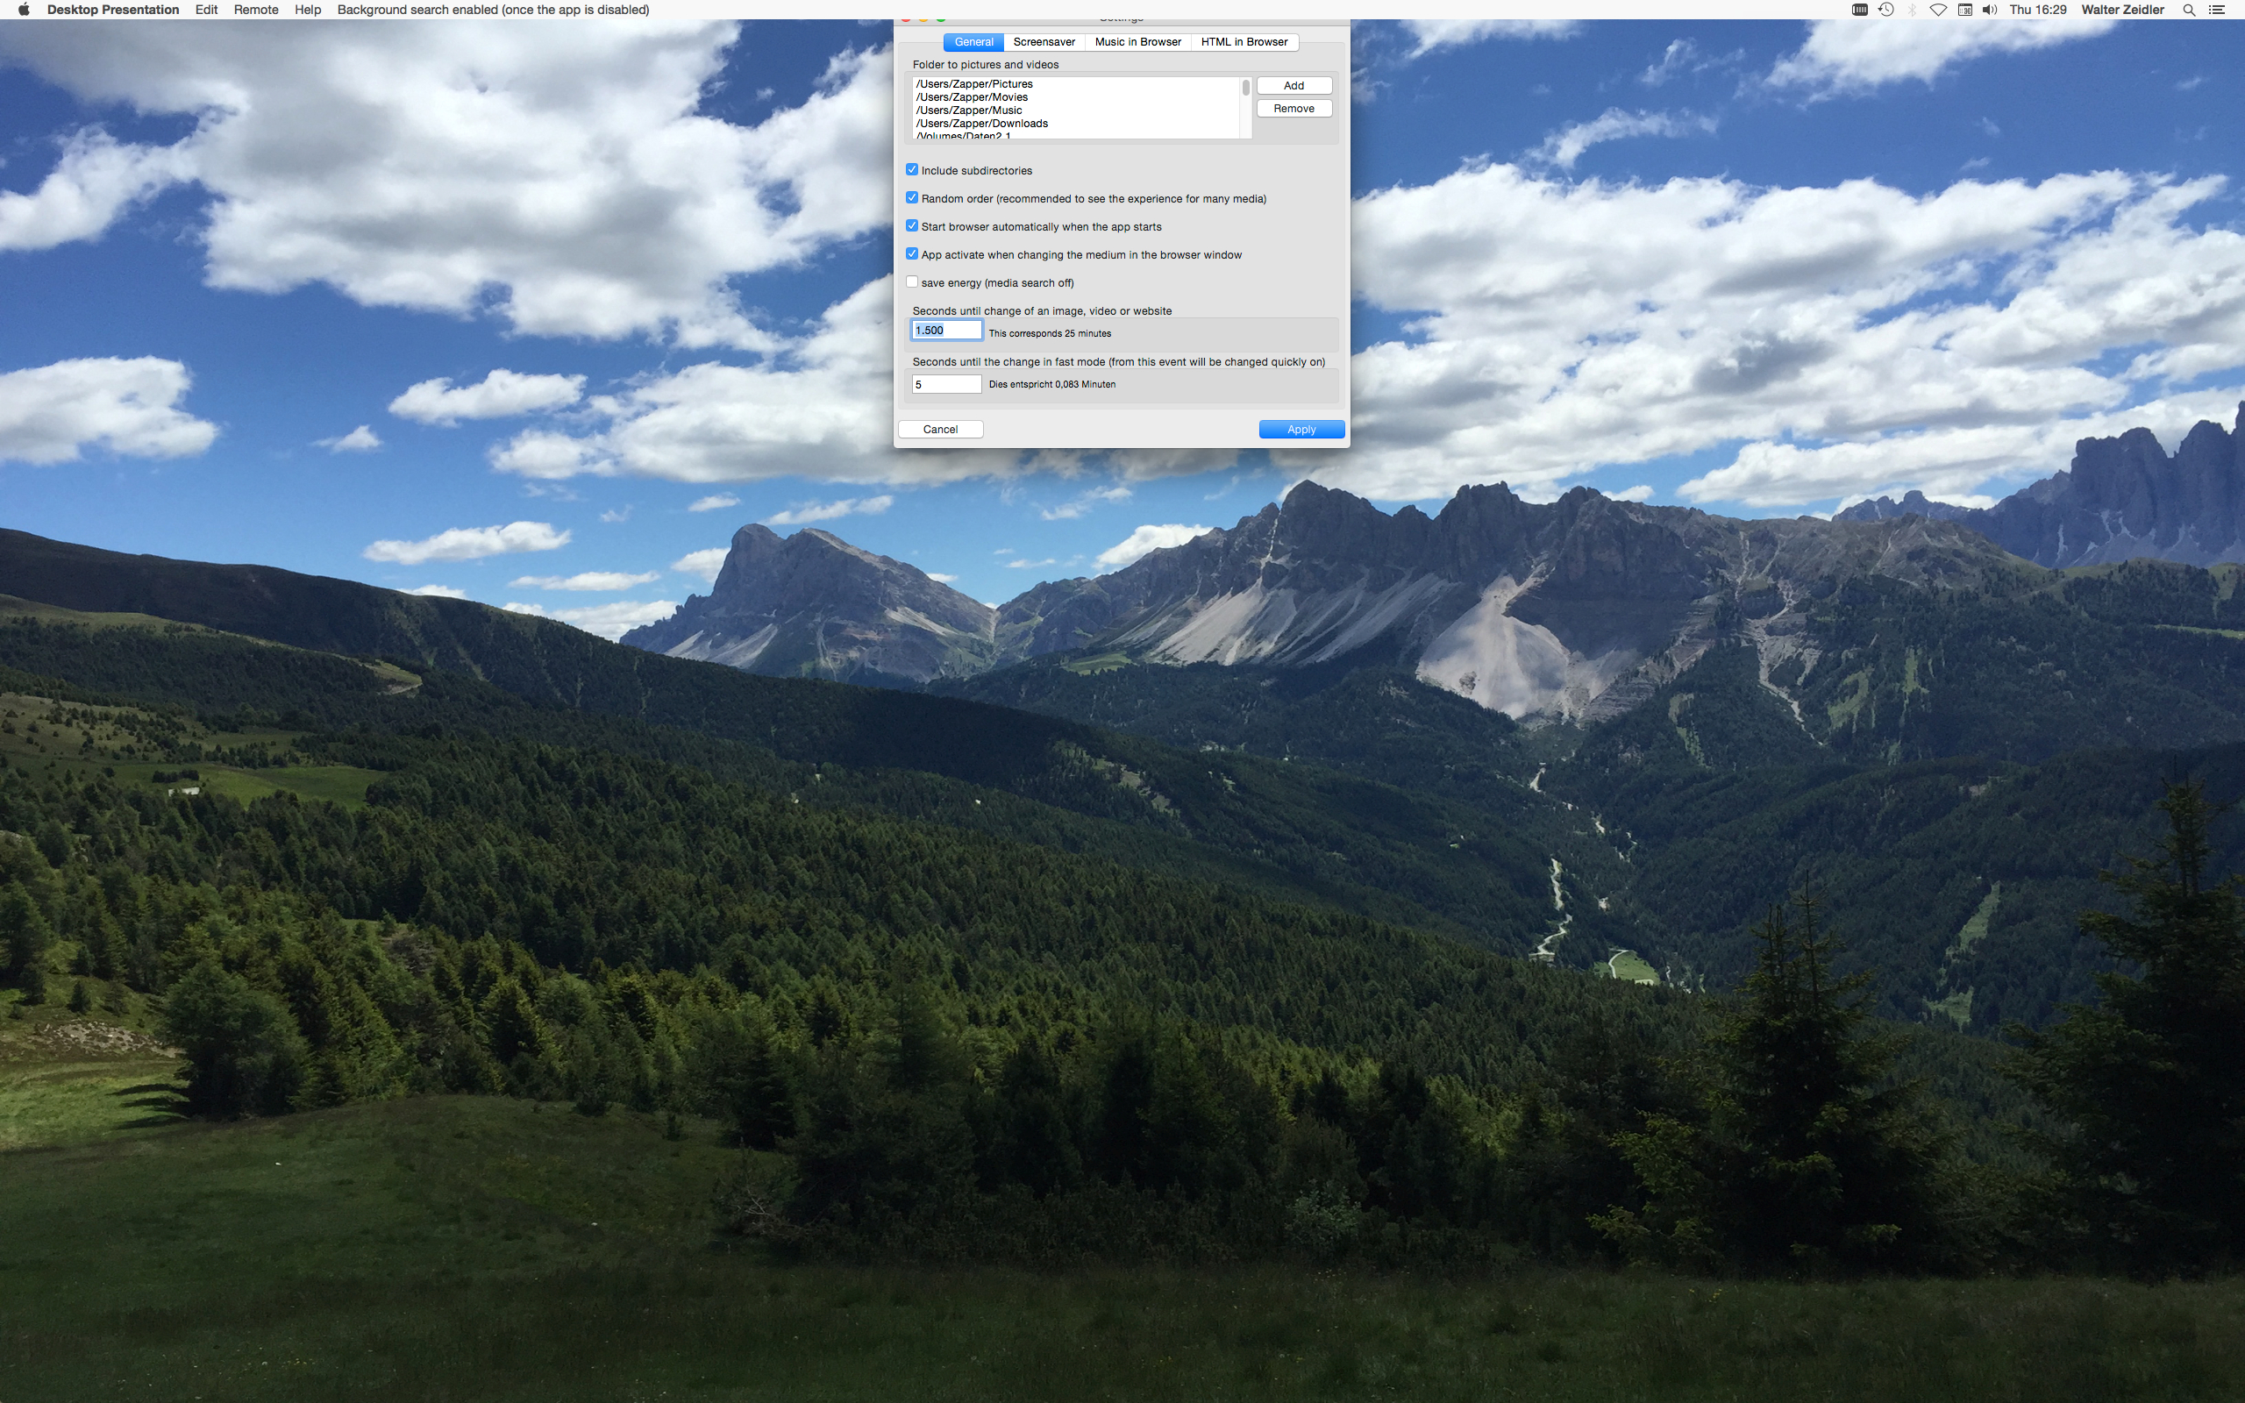Open the Bluetooth status icon

point(1912,10)
